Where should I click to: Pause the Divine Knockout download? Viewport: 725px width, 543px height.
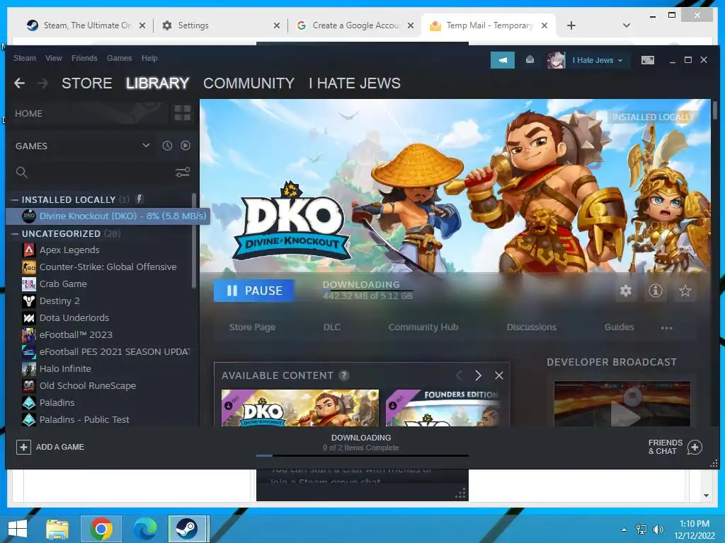pos(254,291)
